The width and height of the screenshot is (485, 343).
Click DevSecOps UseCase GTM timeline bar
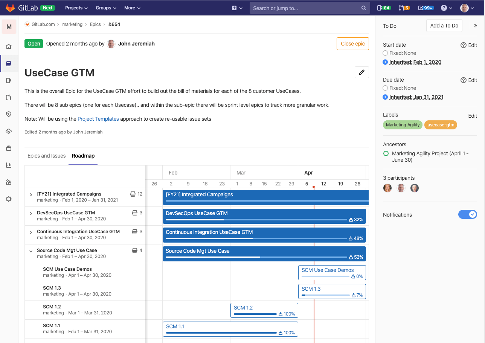pos(264,216)
